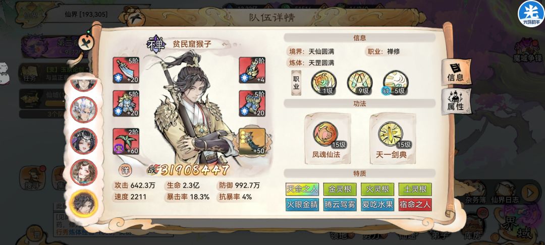This screenshot has height=245, width=545.
Task: Select the crown accessory slot +4
Action: (x=252, y=70)
